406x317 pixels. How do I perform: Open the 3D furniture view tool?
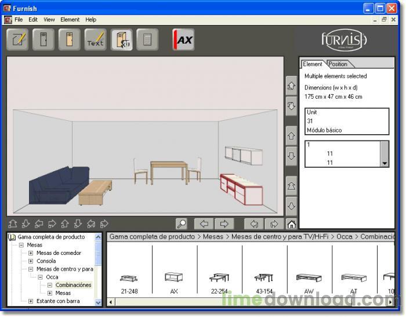[x=121, y=39]
